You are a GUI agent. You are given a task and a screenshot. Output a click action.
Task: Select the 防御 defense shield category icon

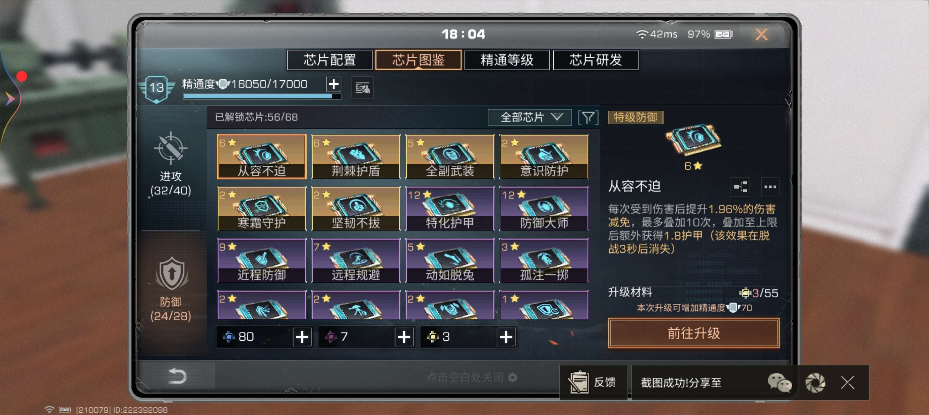click(x=171, y=274)
